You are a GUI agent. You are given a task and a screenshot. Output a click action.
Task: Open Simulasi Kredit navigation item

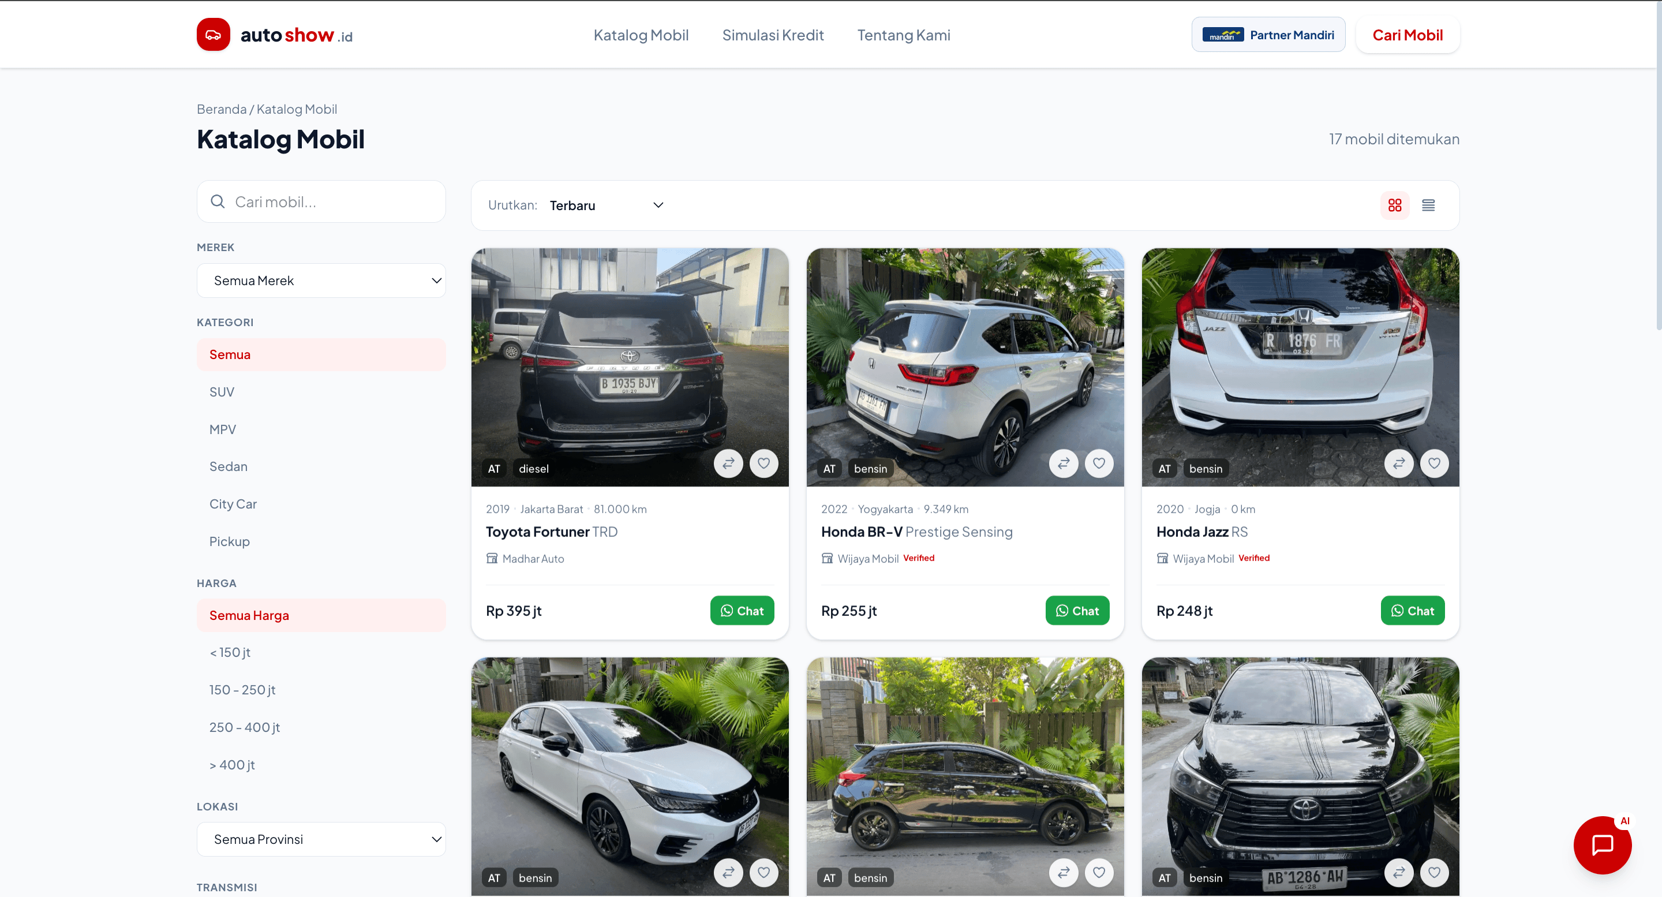pos(773,35)
